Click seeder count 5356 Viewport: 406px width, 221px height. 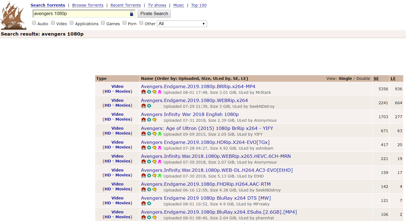coord(383,89)
